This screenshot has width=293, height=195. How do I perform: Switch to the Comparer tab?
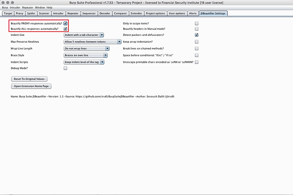(x=120, y=13)
